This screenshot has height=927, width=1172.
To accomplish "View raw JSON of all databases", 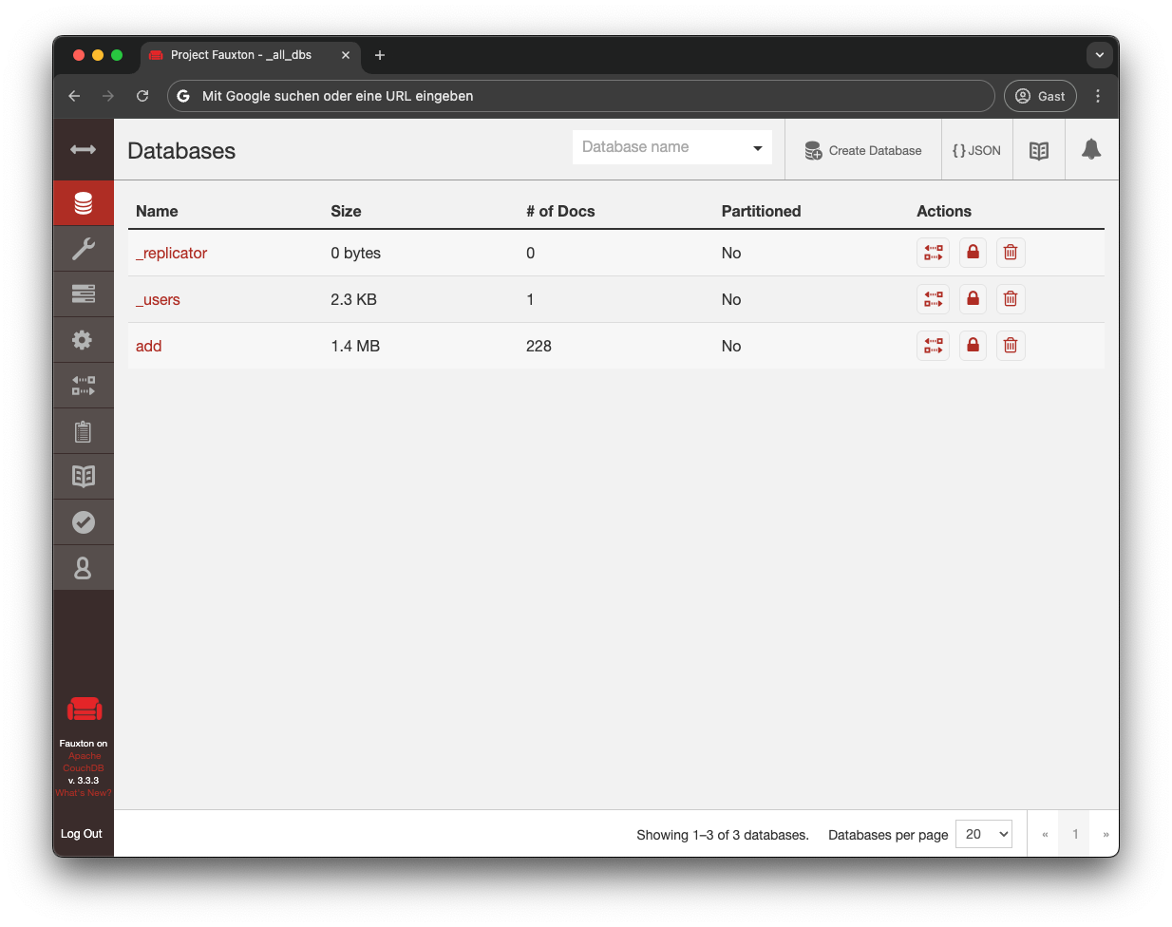I will pyautogui.click(x=976, y=149).
